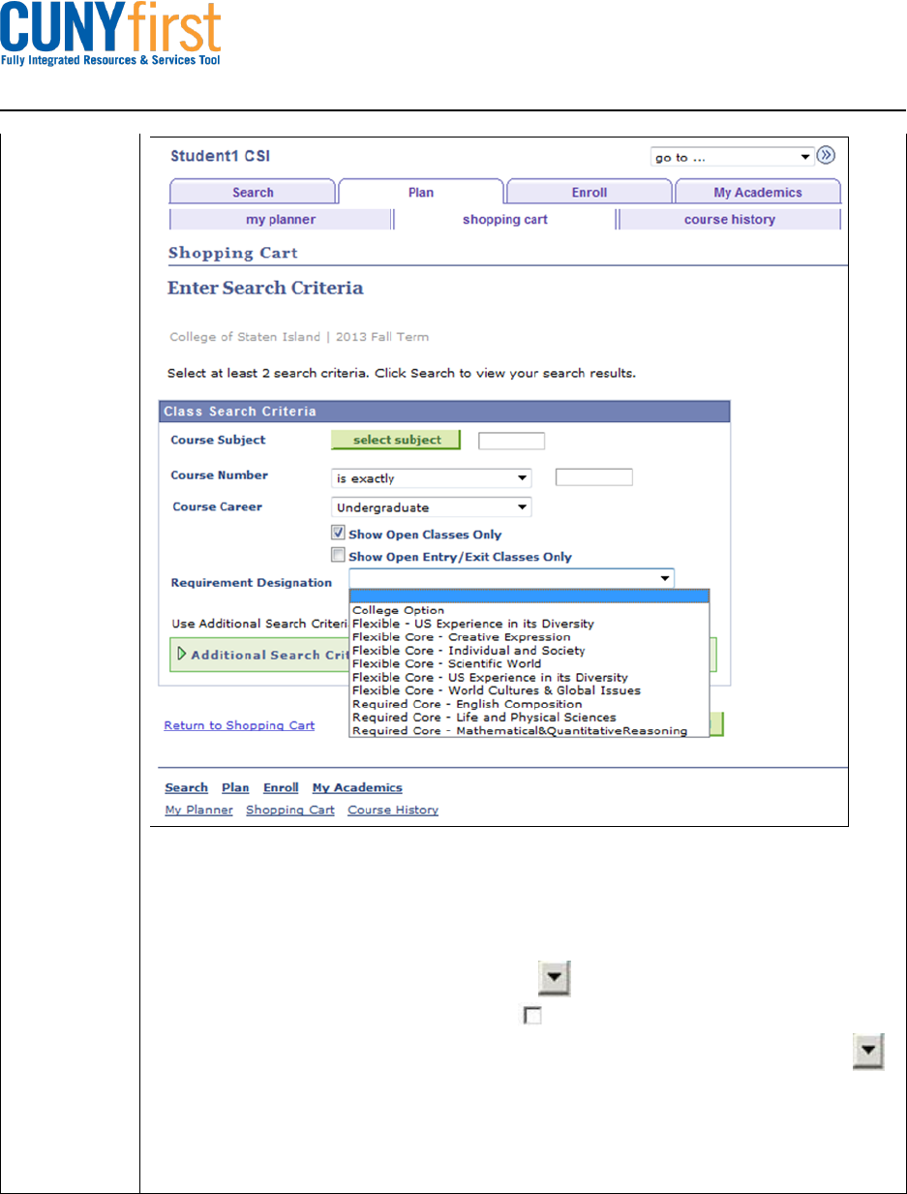907x1194 pixels.
Task: Click the bottom My Academics link
Action: [x=357, y=788]
